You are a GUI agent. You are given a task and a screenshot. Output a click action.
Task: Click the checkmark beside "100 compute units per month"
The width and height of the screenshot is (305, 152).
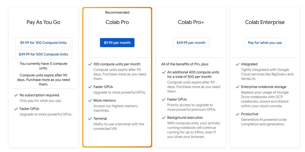coord(90,64)
